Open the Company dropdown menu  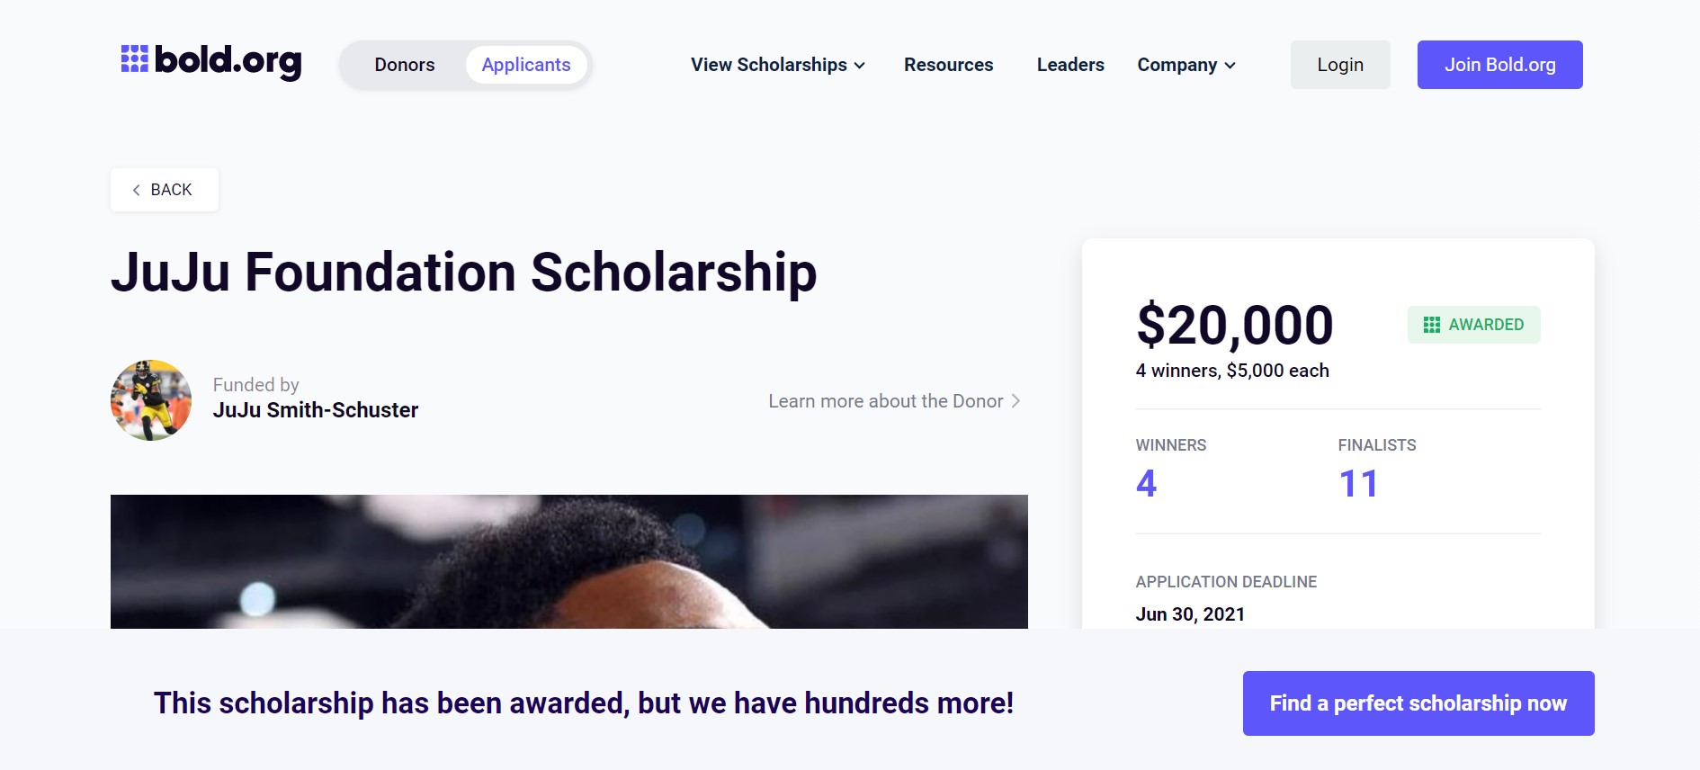point(1186,65)
